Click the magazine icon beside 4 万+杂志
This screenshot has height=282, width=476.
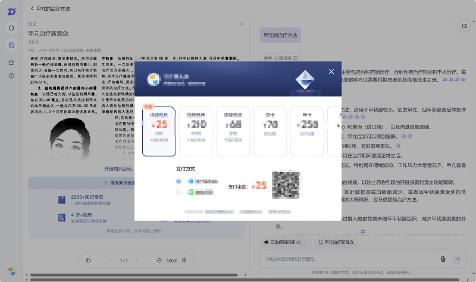[62, 217]
